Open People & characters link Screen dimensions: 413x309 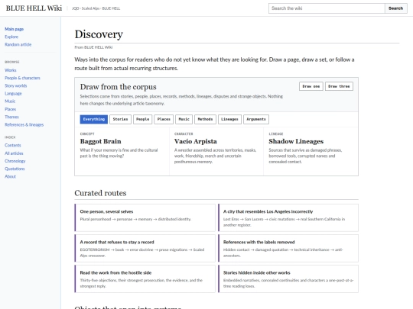(22, 78)
